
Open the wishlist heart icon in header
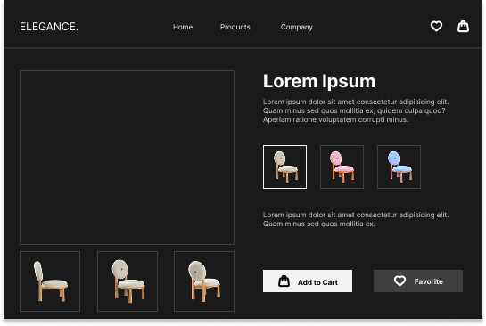tap(436, 27)
